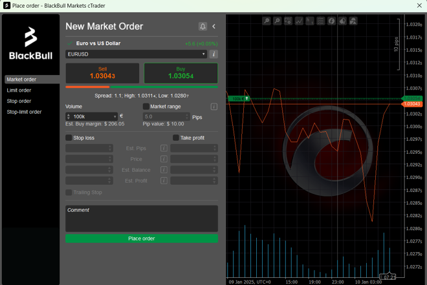The height and width of the screenshot is (285, 427).
Task: Click the green Place order button
Action: point(142,238)
